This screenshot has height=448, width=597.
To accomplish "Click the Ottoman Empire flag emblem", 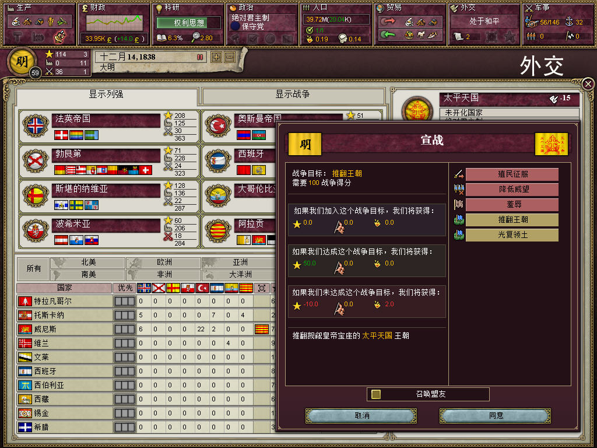I will pos(218,126).
